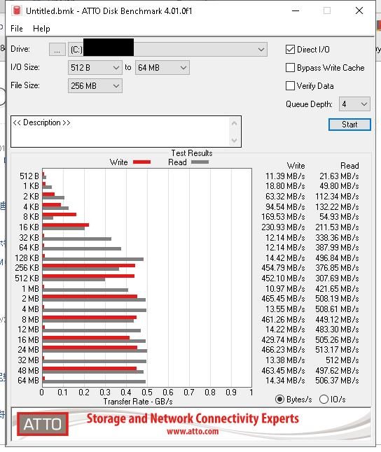Uncheck the Direct I/O checkbox
The height and width of the screenshot is (452, 381).
(290, 50)
